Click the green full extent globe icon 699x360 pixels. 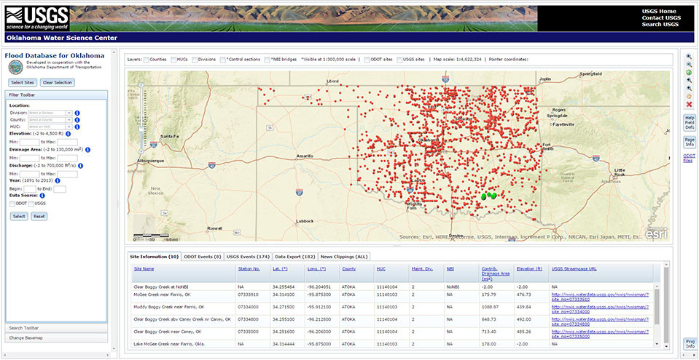[689, 73]
